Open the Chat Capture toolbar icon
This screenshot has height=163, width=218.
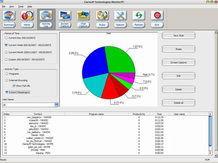click(83, 15)
